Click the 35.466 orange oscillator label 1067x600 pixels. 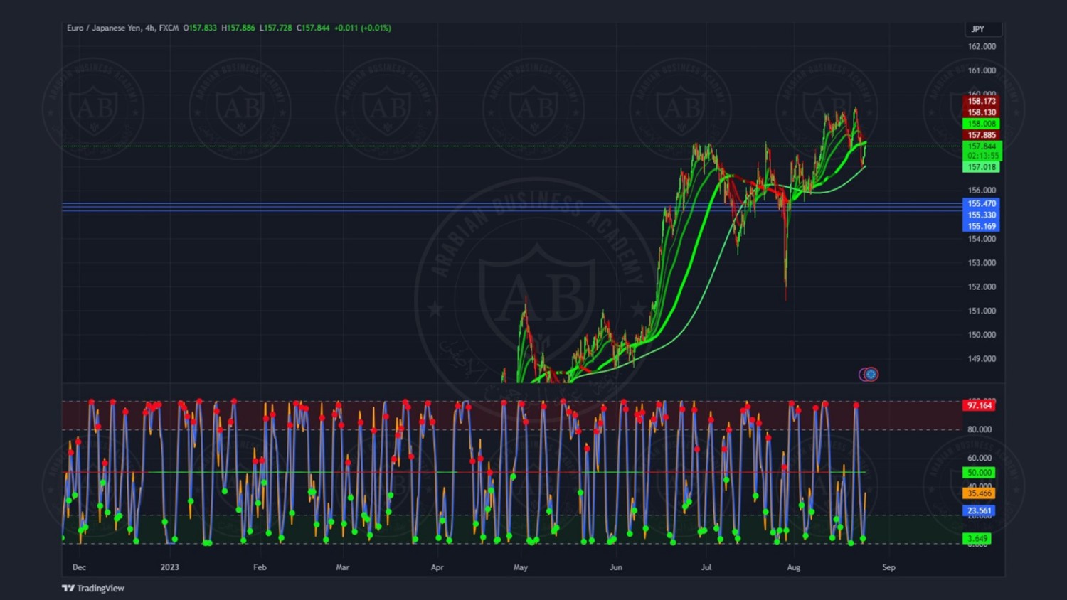click(979, 493)
